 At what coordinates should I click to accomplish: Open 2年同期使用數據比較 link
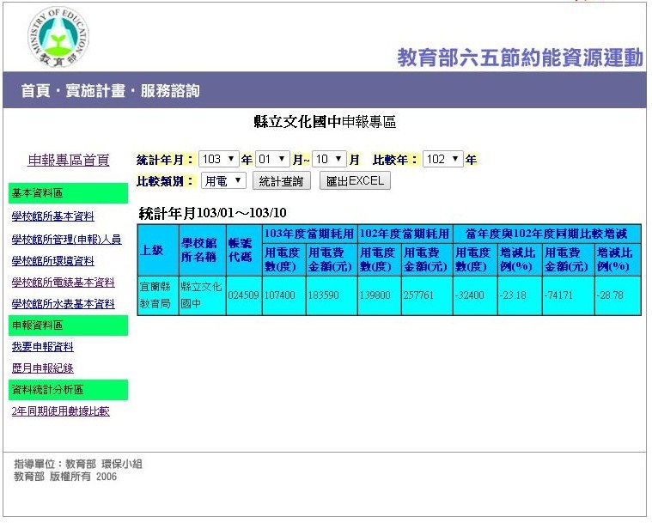click(60, 411)
